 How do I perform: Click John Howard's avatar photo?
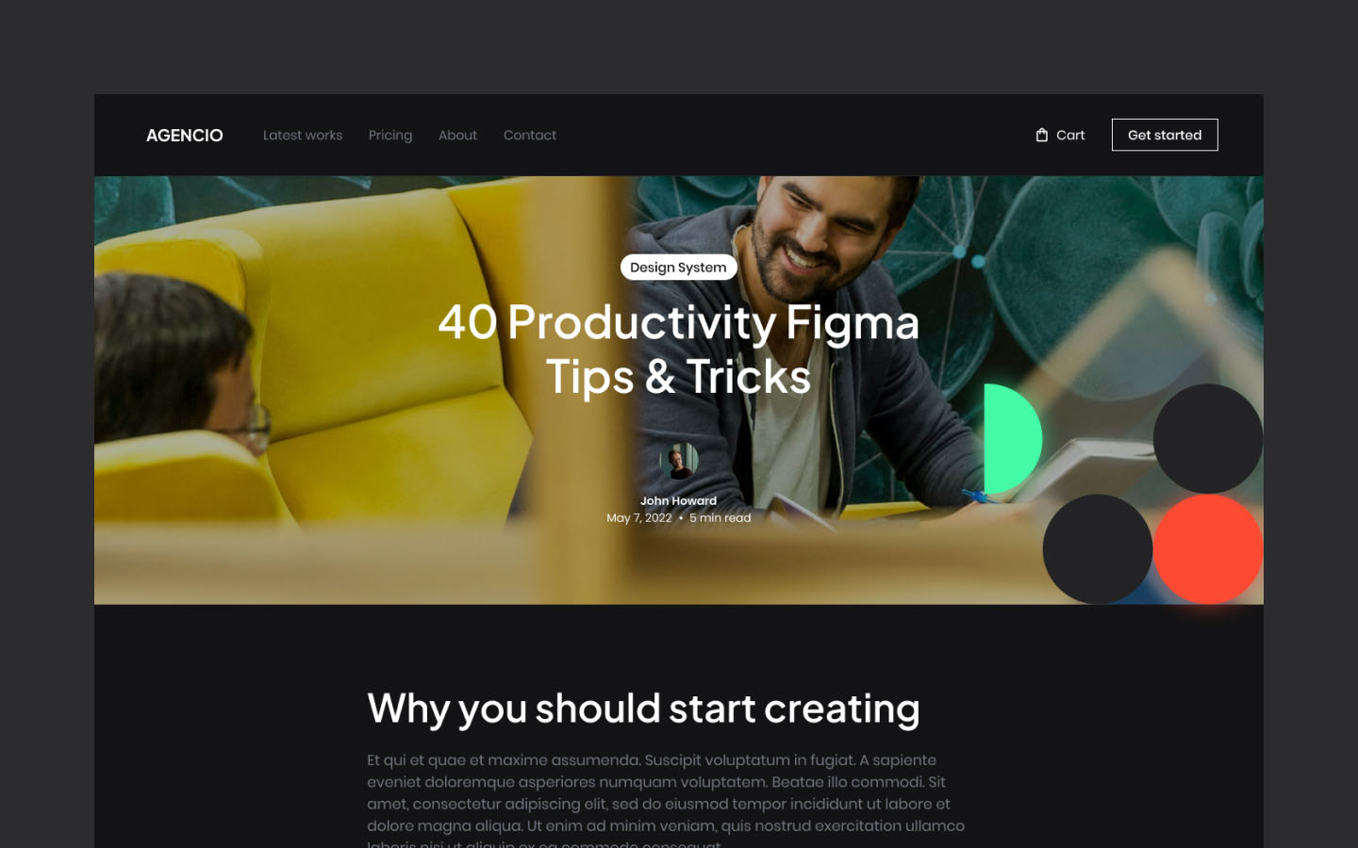coord(679,462)
